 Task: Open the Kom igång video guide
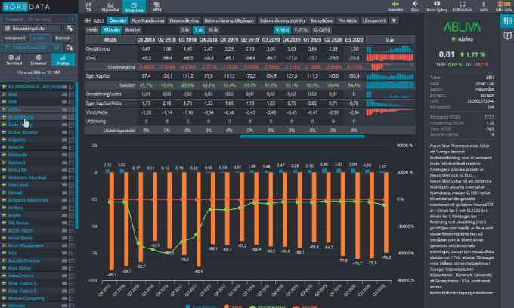(437, 6)
